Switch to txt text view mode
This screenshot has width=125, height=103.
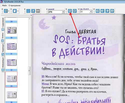38,11
